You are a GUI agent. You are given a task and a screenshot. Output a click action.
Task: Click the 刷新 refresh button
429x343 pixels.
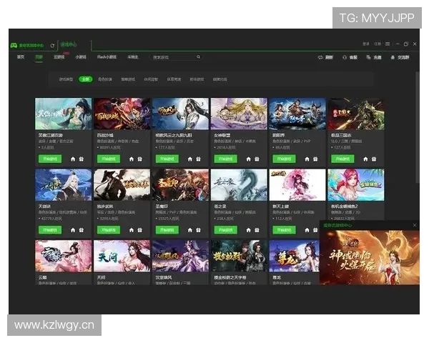(x=325, y=57)
